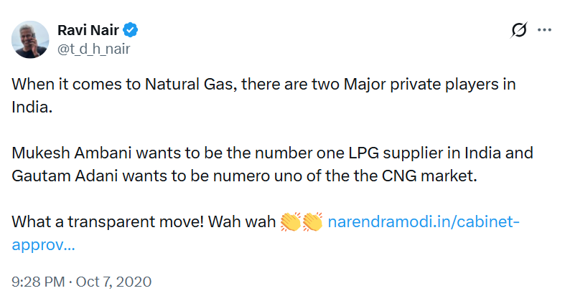Click the "What a transparent move!" text
The image size is (565, 306).
108,221
